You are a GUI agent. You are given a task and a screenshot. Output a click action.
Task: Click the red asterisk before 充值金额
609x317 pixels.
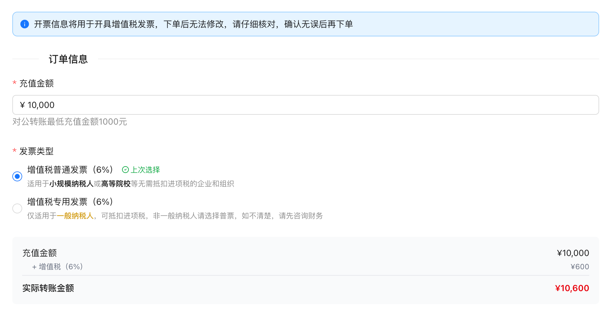coord(14,83)
